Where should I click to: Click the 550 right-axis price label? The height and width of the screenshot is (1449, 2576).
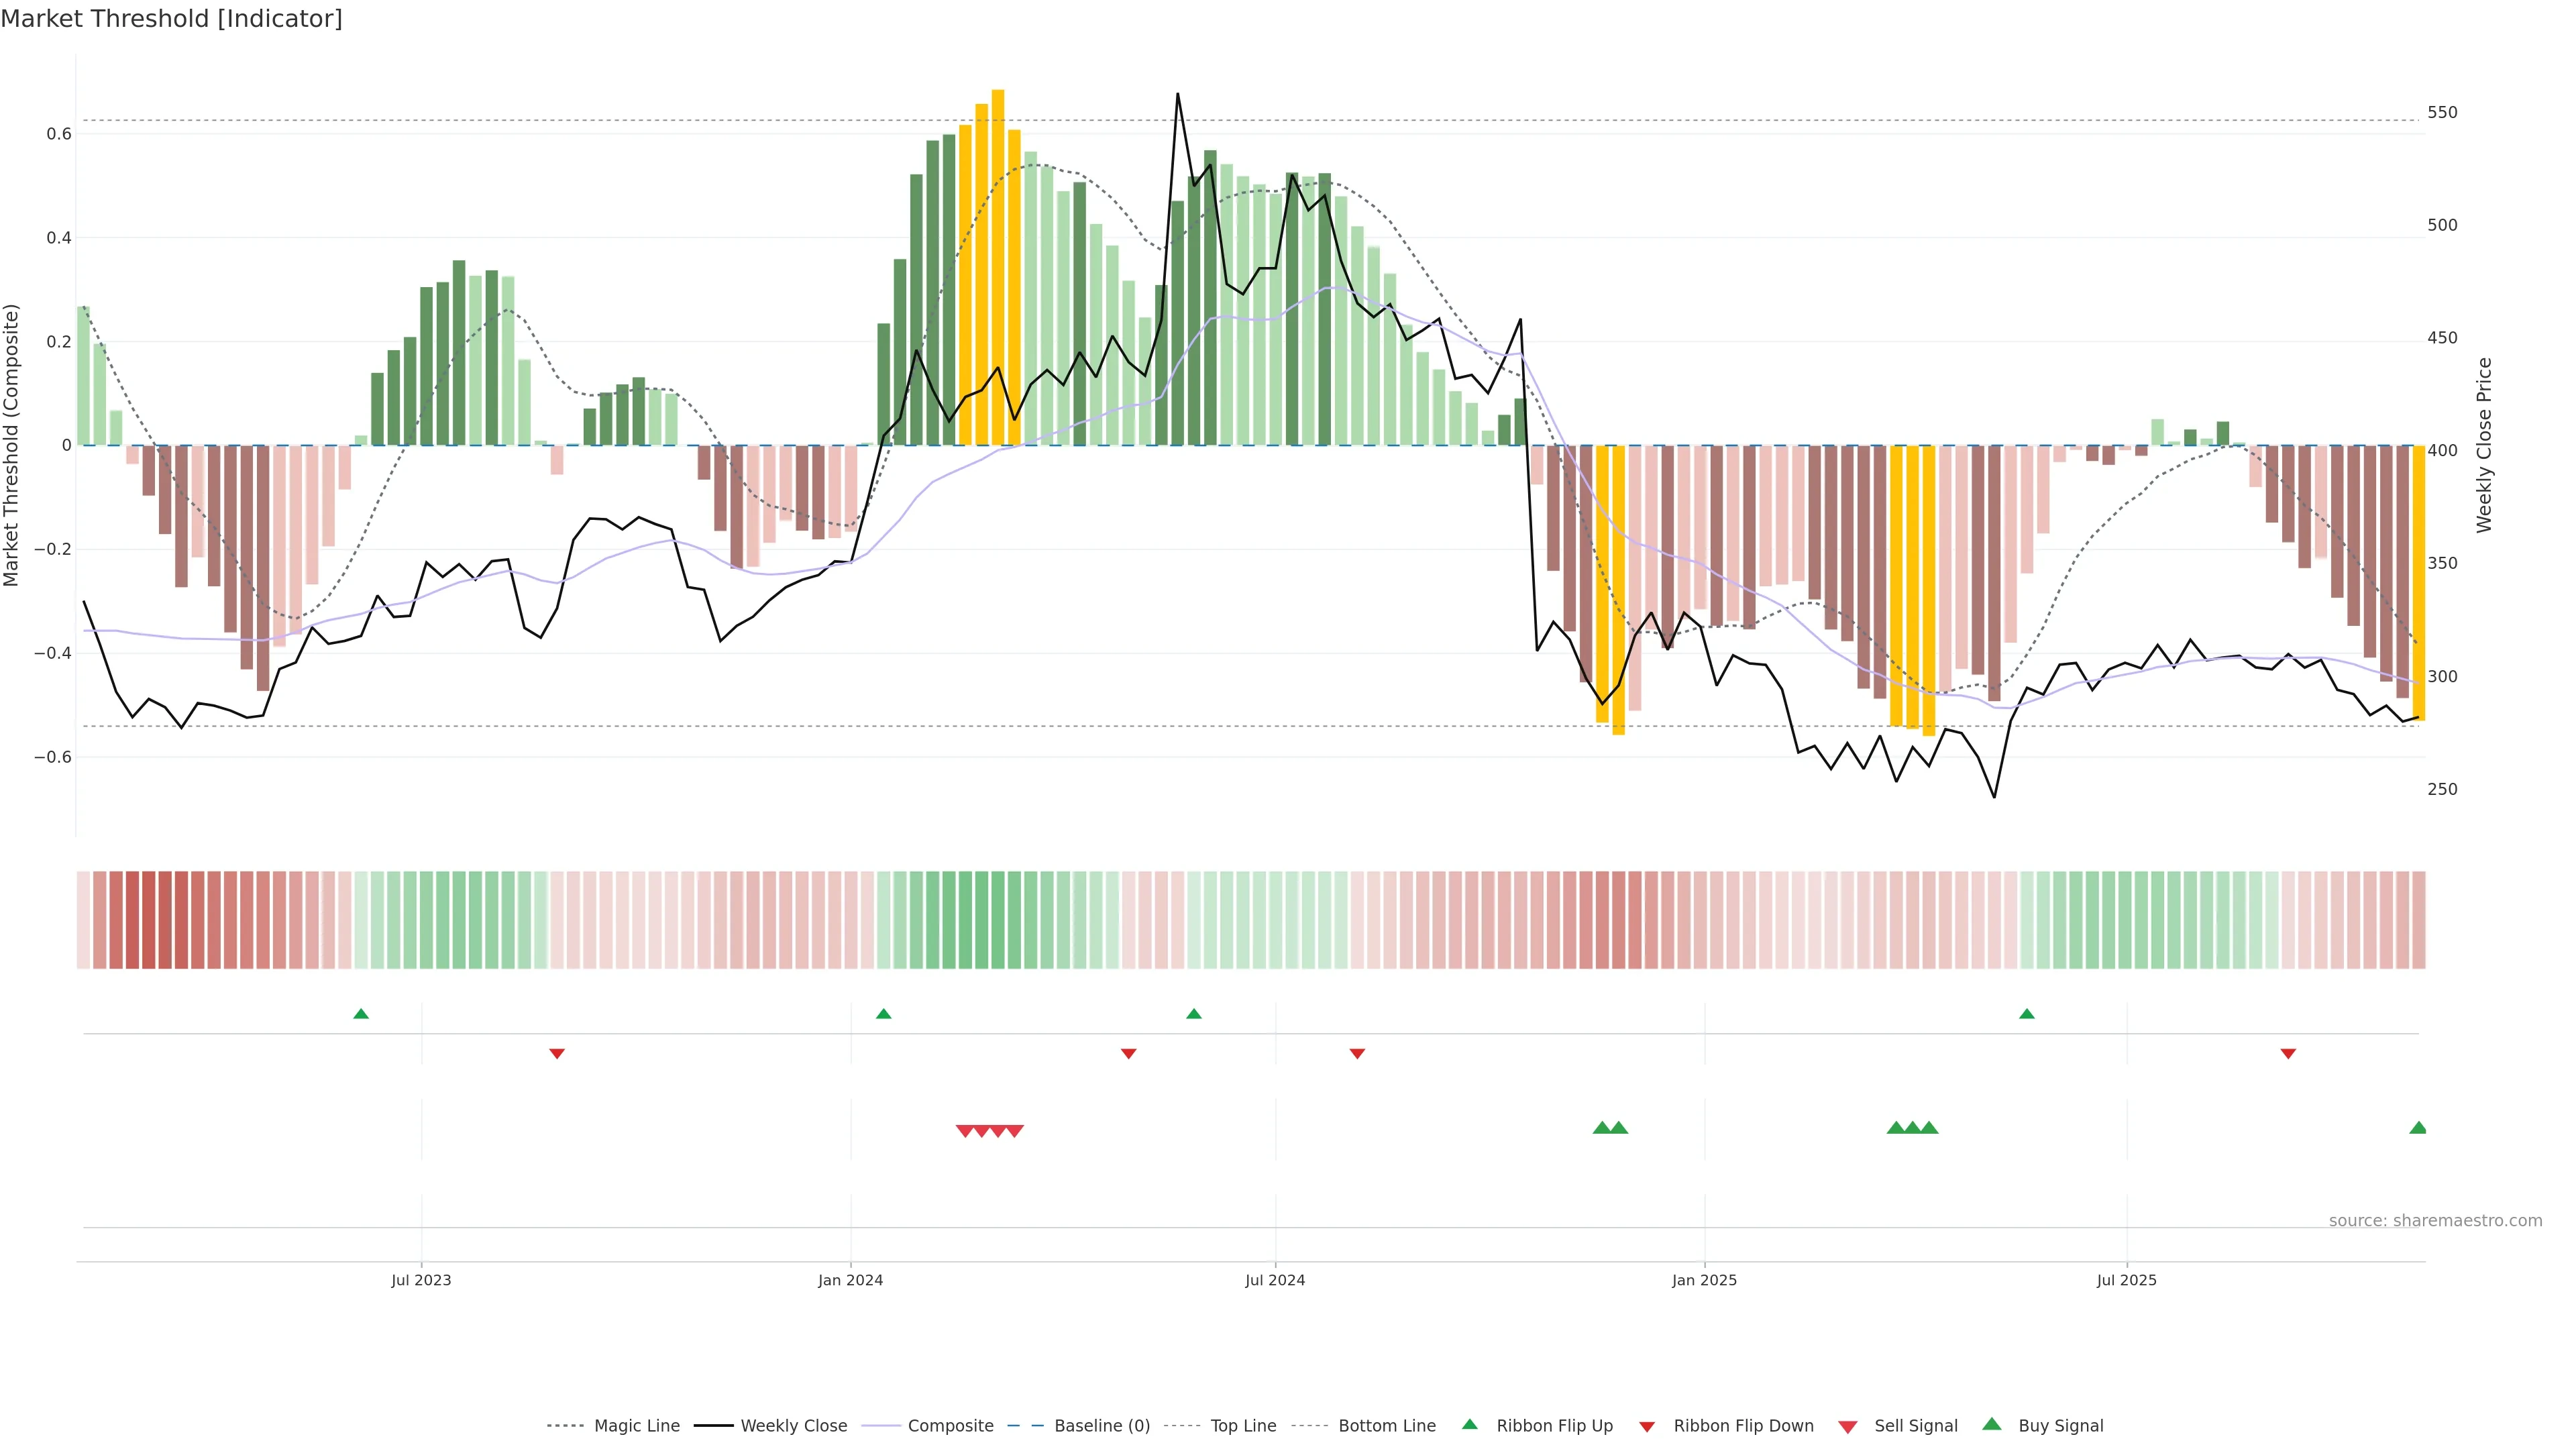click(2442, 113)
